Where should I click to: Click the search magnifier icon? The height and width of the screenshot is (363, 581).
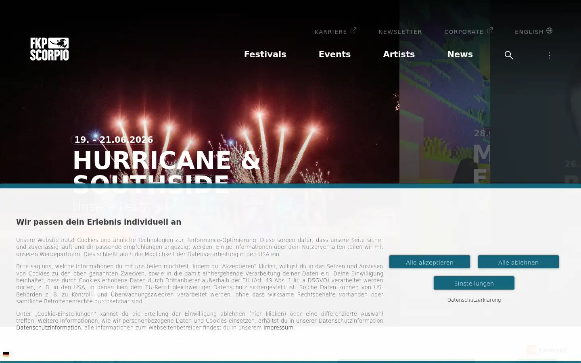click(509, 55)
